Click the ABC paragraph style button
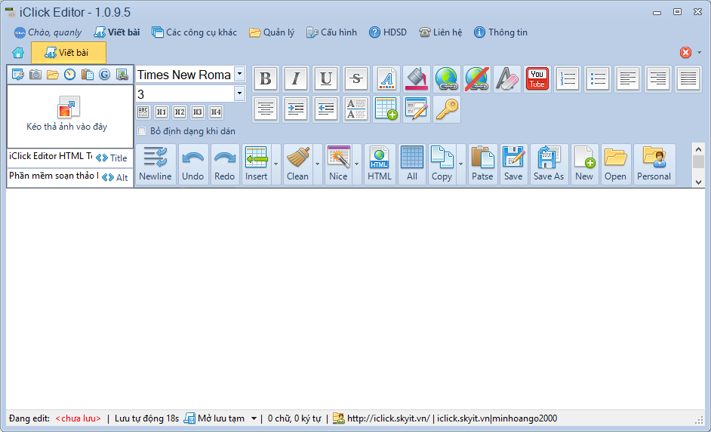The height and width of the screenshot is (432, 711). [x=143, y=112]
